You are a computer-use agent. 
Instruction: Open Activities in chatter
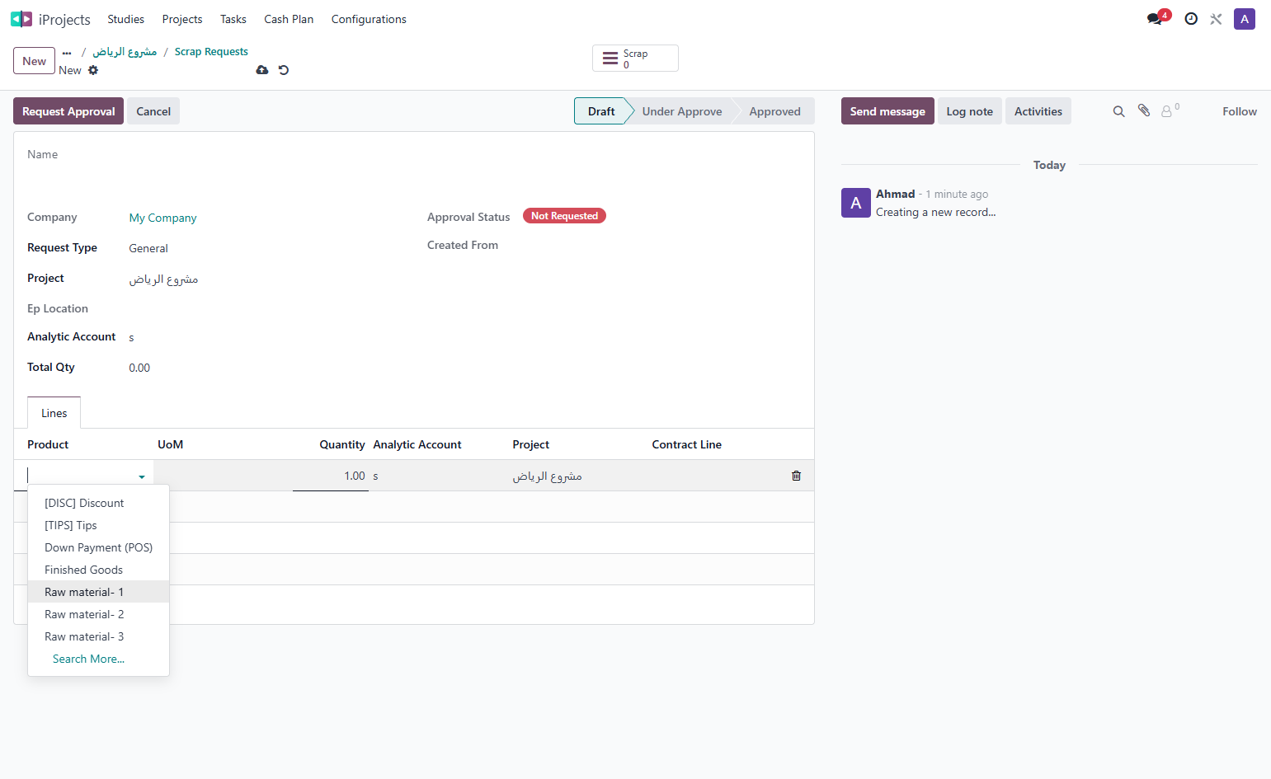point(1038,111)
